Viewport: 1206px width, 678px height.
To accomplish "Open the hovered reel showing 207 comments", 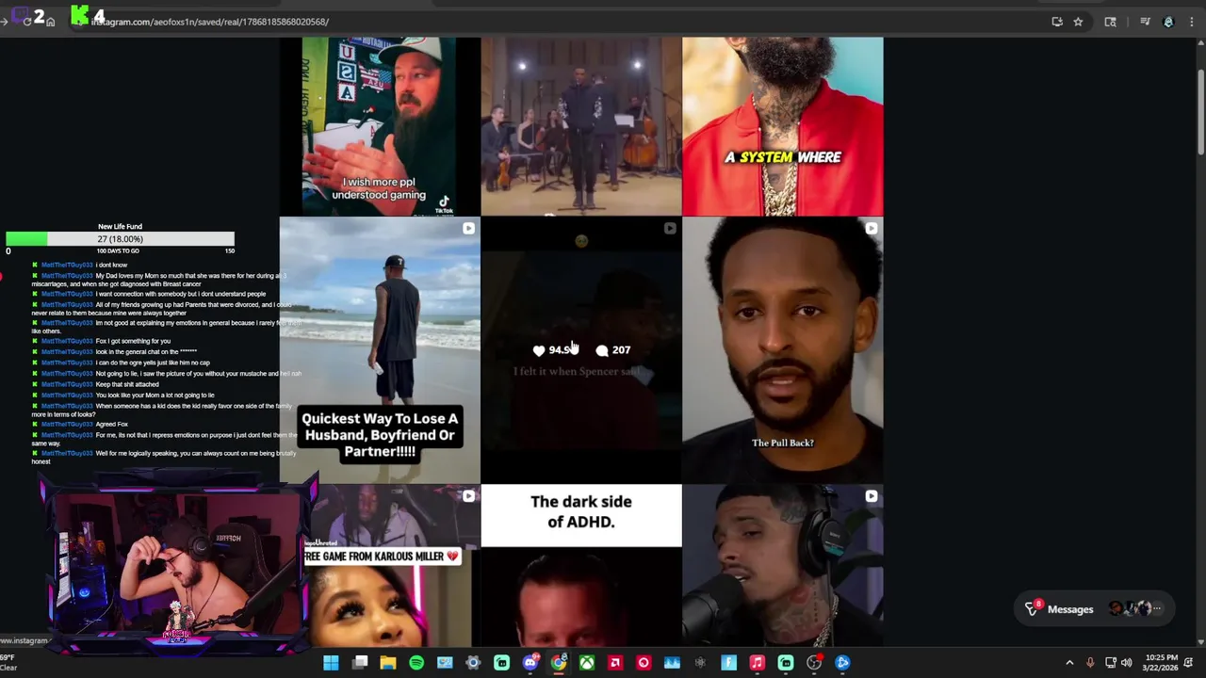I will click(581, 350).
